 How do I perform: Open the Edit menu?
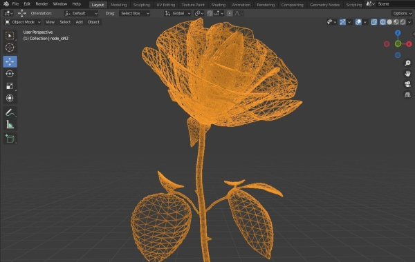[x=27, y=4]
